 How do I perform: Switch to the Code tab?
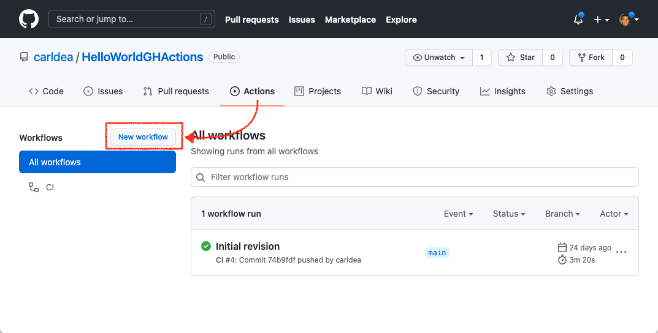click(46, 91)
